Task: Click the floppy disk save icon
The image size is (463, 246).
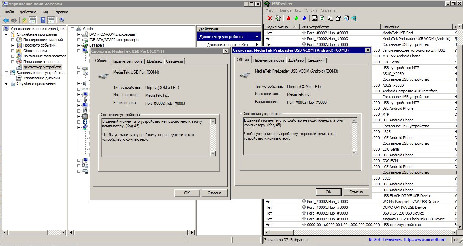Action: click(x=314, y=18)
